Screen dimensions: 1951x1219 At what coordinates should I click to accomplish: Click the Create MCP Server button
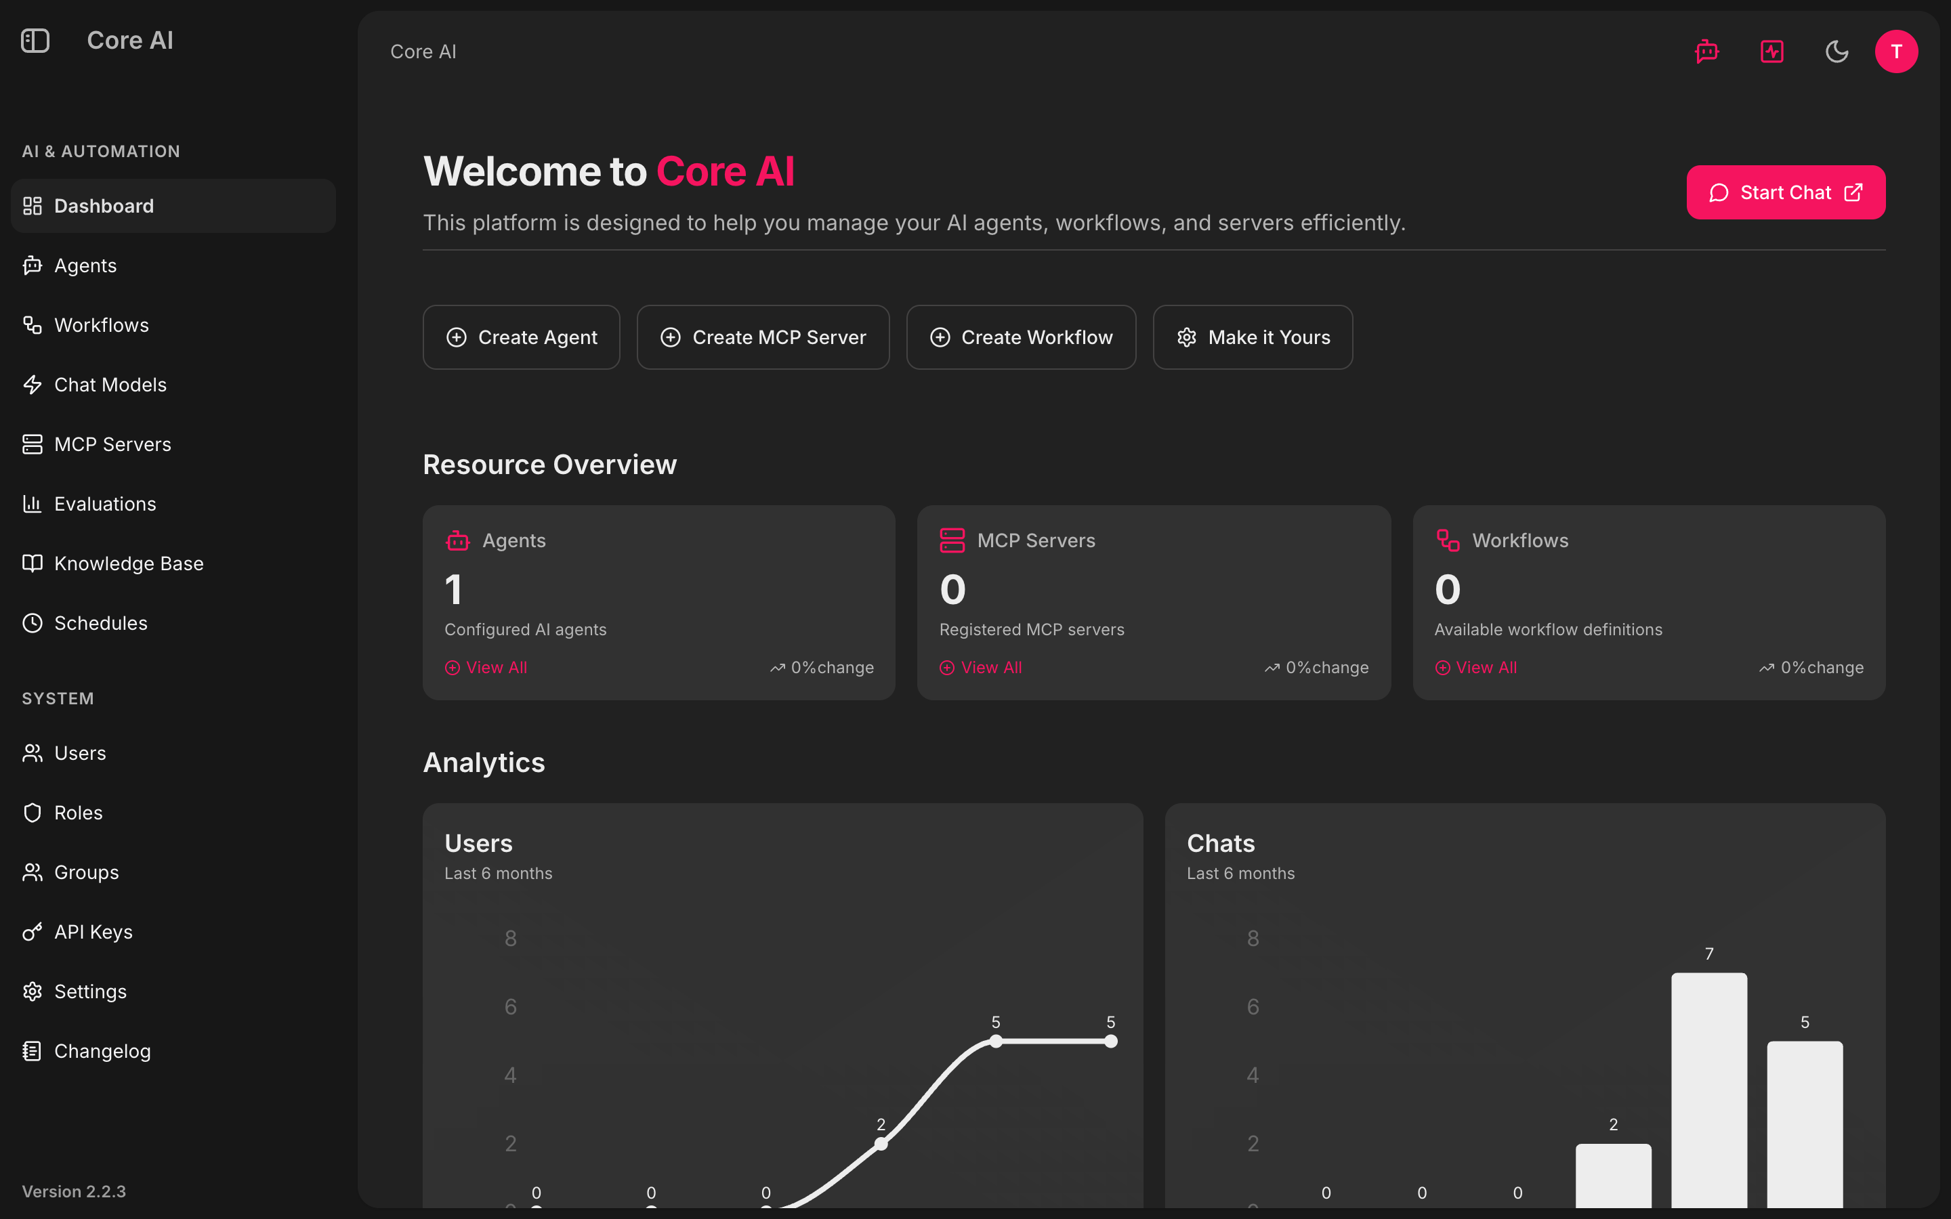[763, 337]
